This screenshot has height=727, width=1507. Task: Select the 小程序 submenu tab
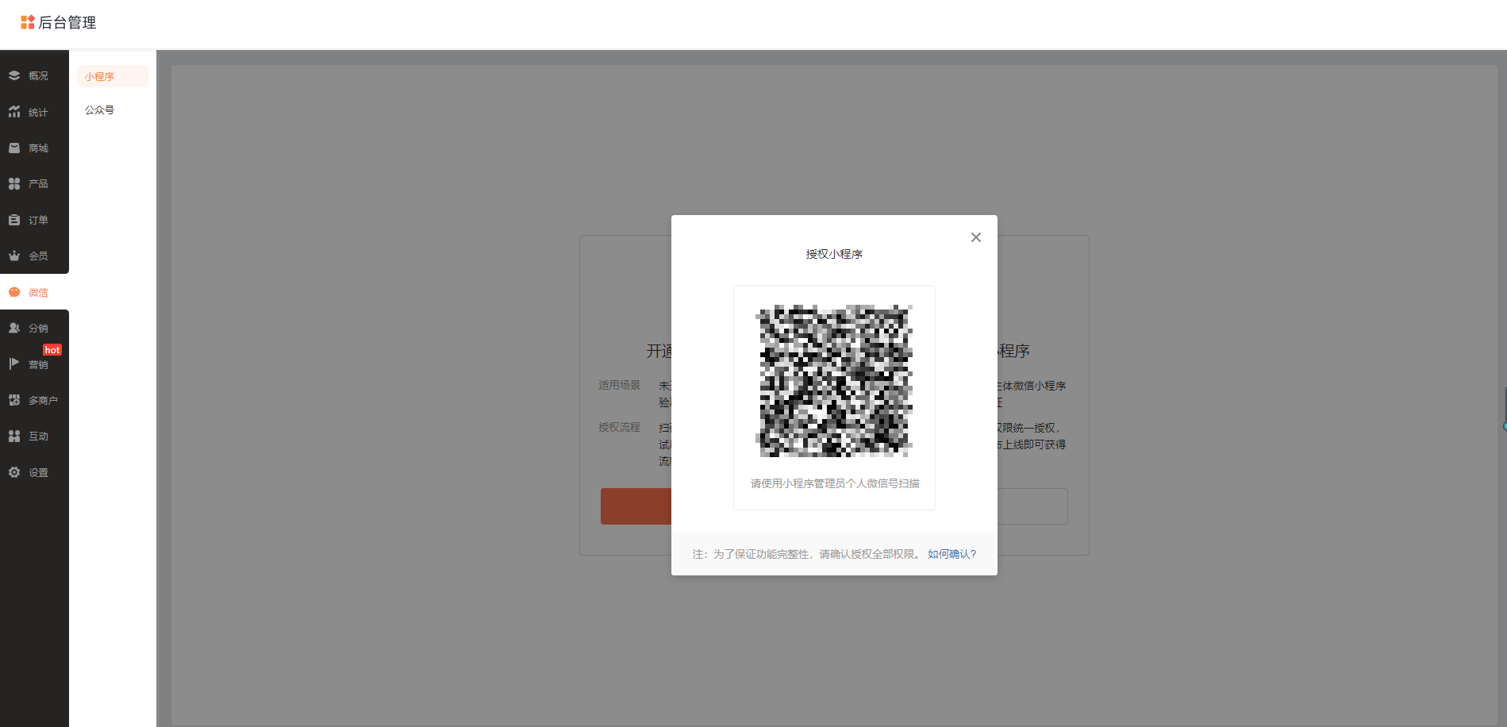[x=113, y=76]
